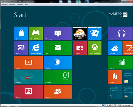Click the MAMBRO user account picture
The image size is (133, 107).
(x=125, y=15)
